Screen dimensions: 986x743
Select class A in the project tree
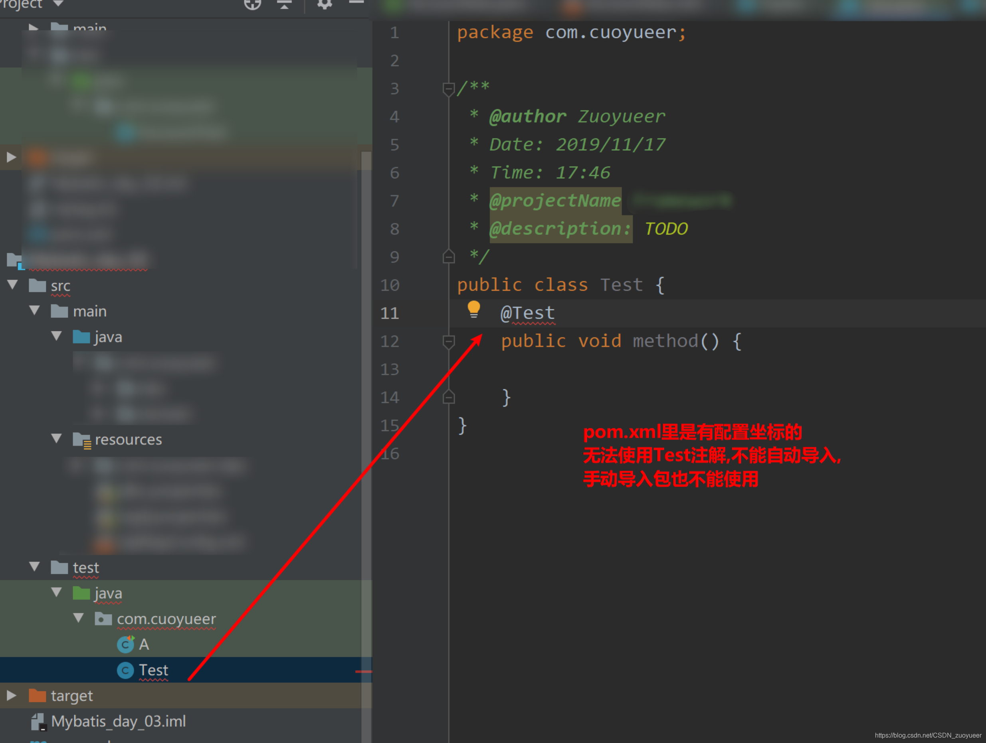pyautogui.click(x=144, y=644)
